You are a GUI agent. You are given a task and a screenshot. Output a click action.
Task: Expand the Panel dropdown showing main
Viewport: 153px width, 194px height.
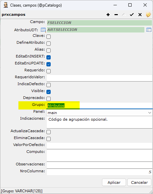99,113
